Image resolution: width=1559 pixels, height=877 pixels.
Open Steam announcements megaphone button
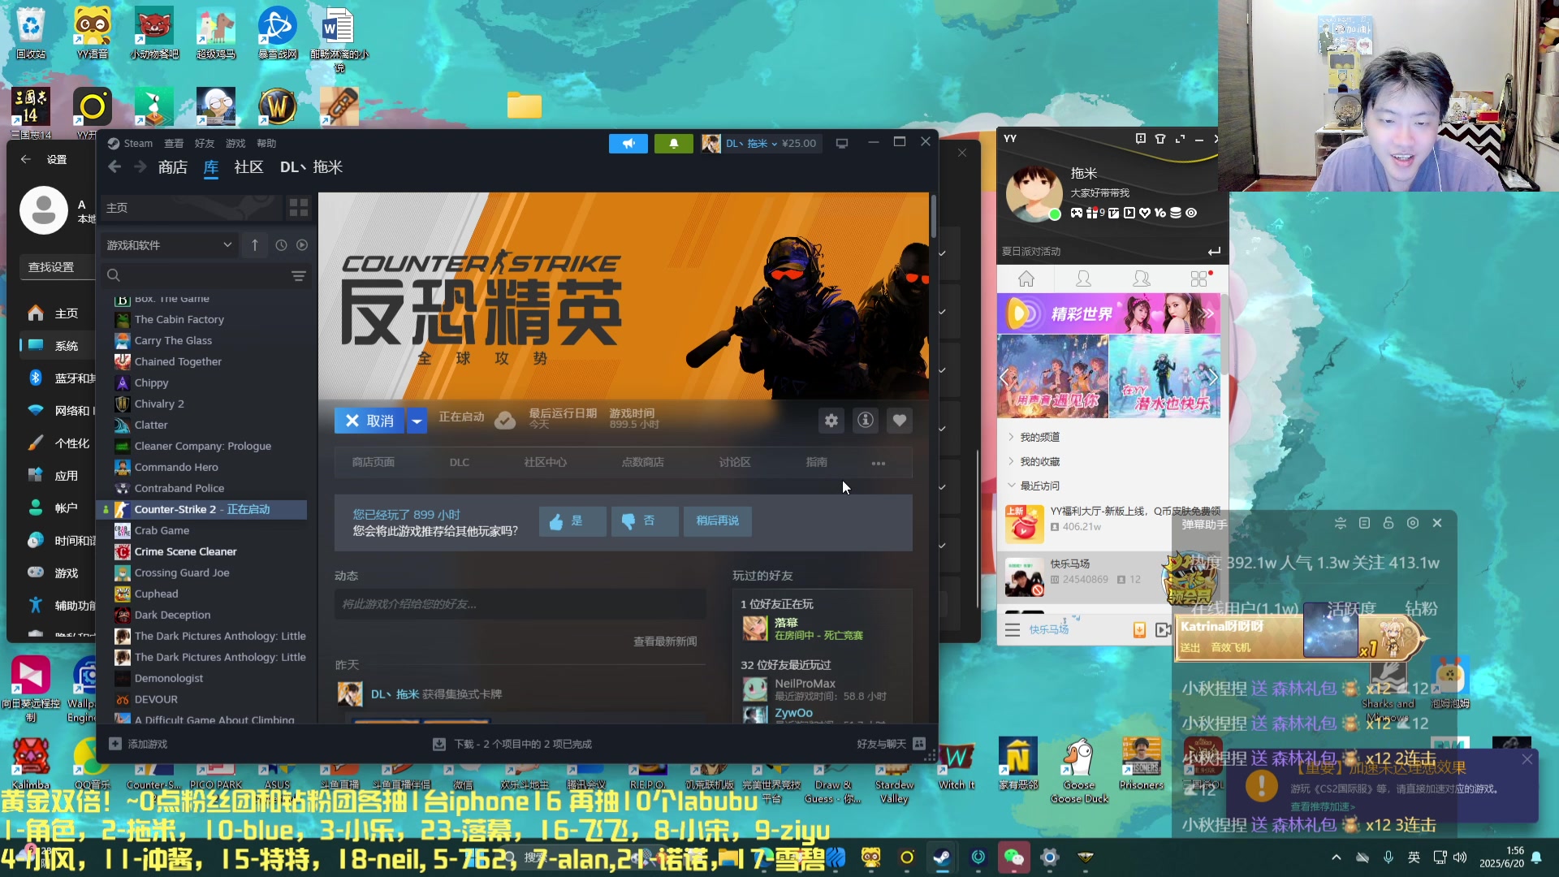coord(628,144)
